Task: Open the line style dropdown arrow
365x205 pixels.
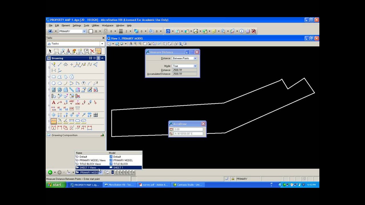Action: pos(115,31)
